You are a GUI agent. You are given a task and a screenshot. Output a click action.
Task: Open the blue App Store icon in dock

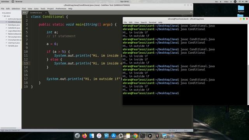[114, 136]
